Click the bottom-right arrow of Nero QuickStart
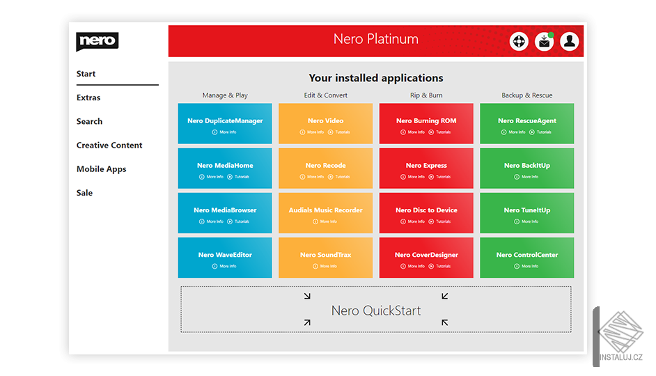Image resolution: width=656 pixels, height=376 pixels. [445, 322]
